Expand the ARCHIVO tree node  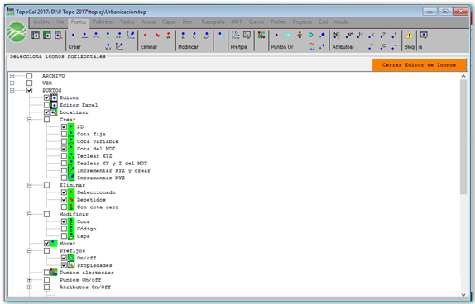pyautogui.click(x=12, y=76)
